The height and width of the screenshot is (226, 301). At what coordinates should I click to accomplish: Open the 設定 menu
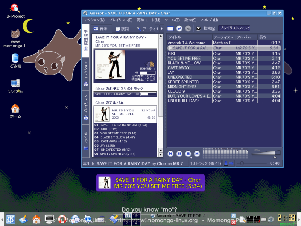190,20
